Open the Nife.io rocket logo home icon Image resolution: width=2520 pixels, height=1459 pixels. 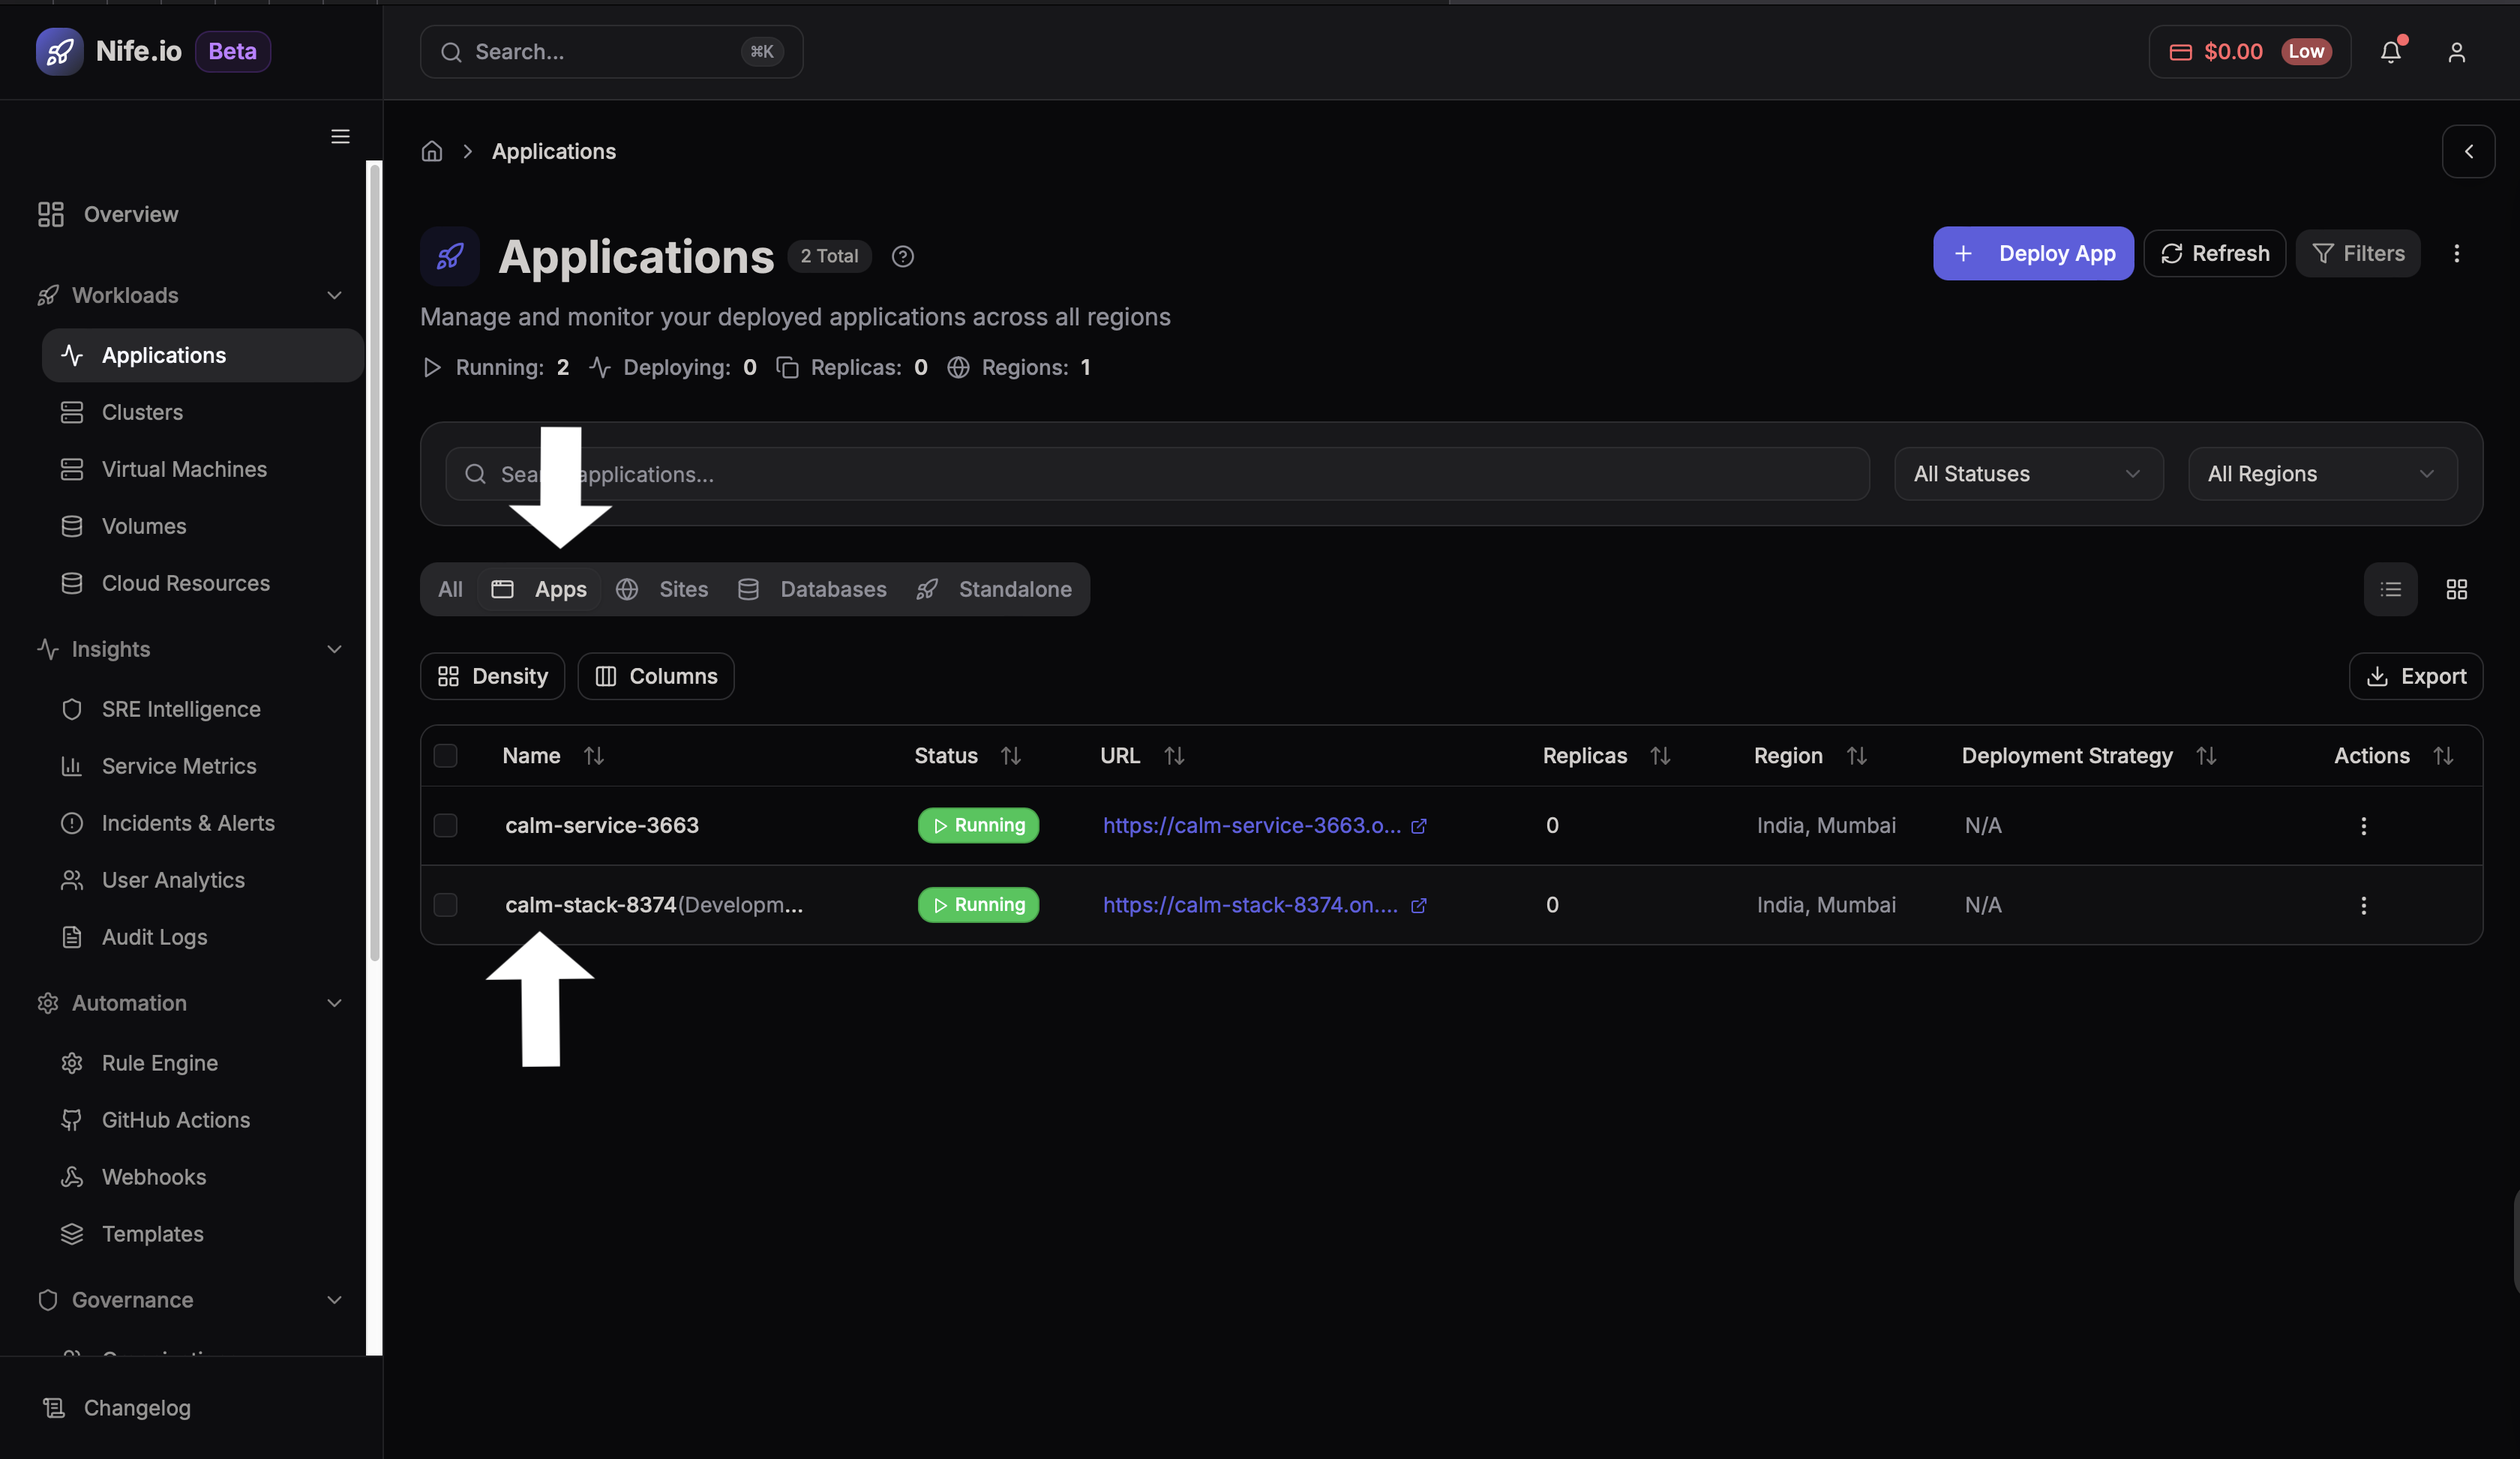59,51
